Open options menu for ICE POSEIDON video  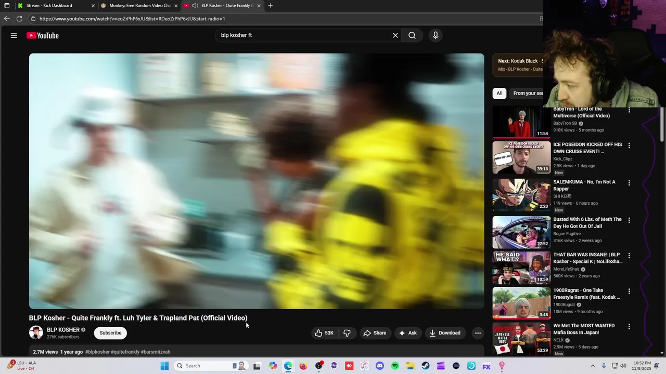(629, 145)
